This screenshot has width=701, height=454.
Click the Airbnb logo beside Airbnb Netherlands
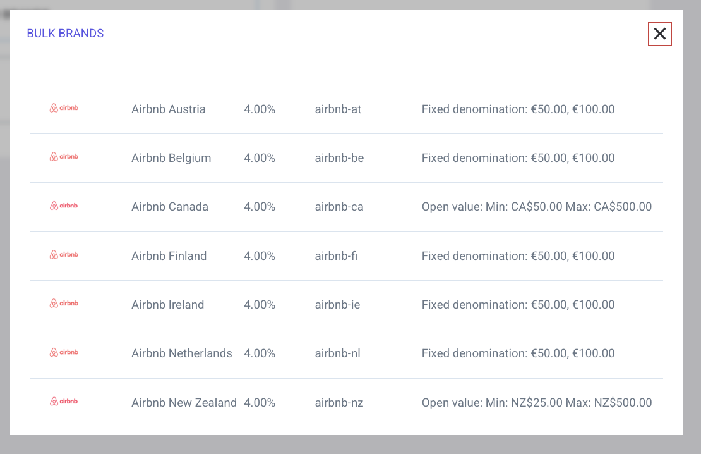coord(64,352)
